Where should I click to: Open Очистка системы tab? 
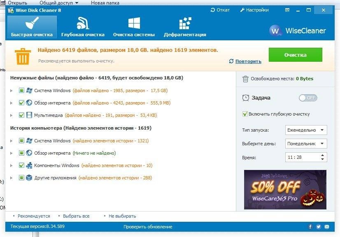134,27
